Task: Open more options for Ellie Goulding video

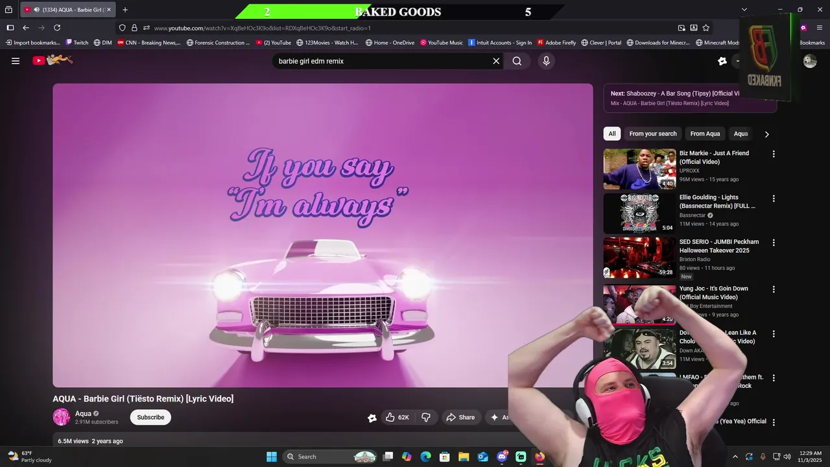Action: click(773, 198)
